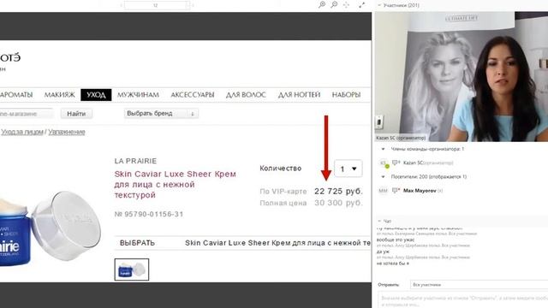Follow the Увлажнение breadcrumb link
The height and width of the screenshot is (308, 548).
[67, 132]
